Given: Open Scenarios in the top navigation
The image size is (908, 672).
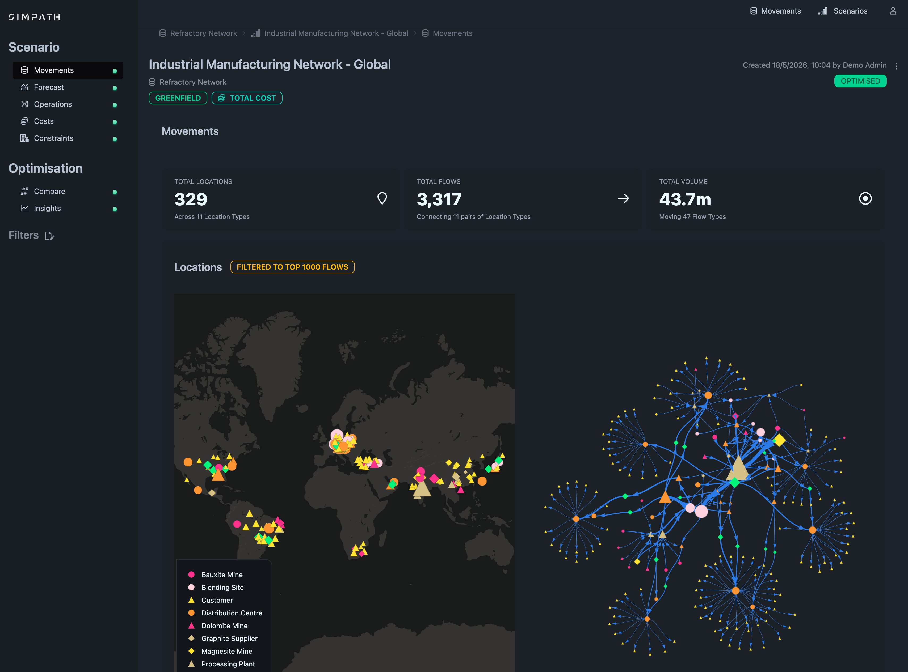Looking at the screenshot, I should tap(842, 11).
